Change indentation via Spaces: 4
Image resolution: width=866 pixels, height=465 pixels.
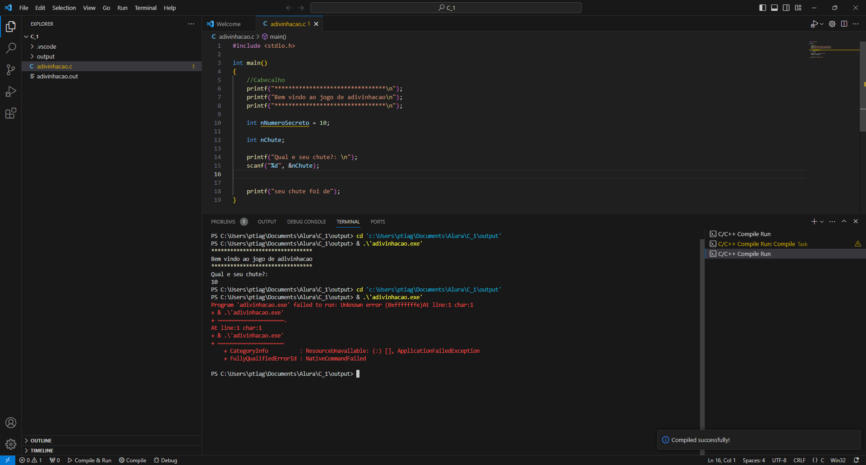(754, 460)
